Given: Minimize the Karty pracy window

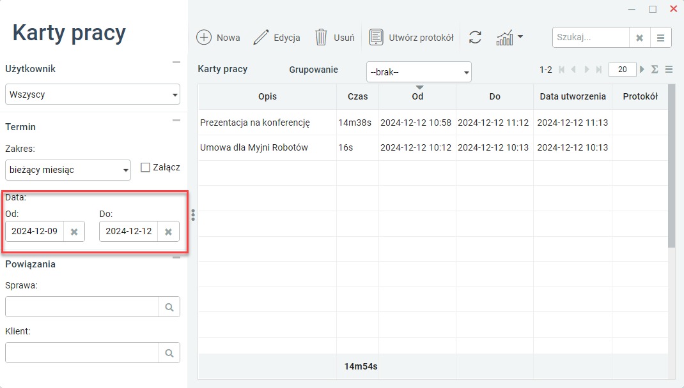Looking at the screenshot, I should tap(632, 9).
